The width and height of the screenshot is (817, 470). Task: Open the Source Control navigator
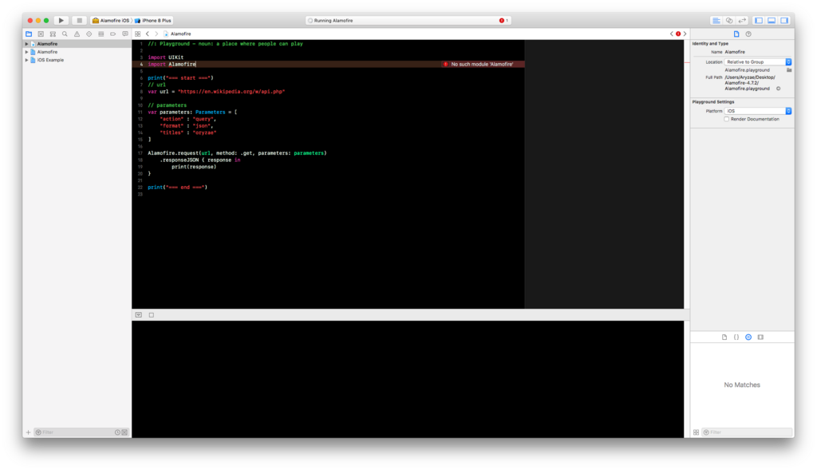point(41,34)
